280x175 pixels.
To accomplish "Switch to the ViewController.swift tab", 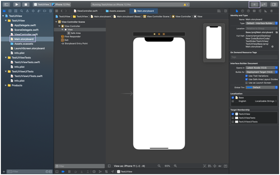I will (86, 11).
